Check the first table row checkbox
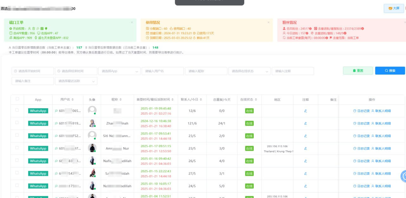The width and height of the screenshot is (406, 198). [x=17, y=110]
